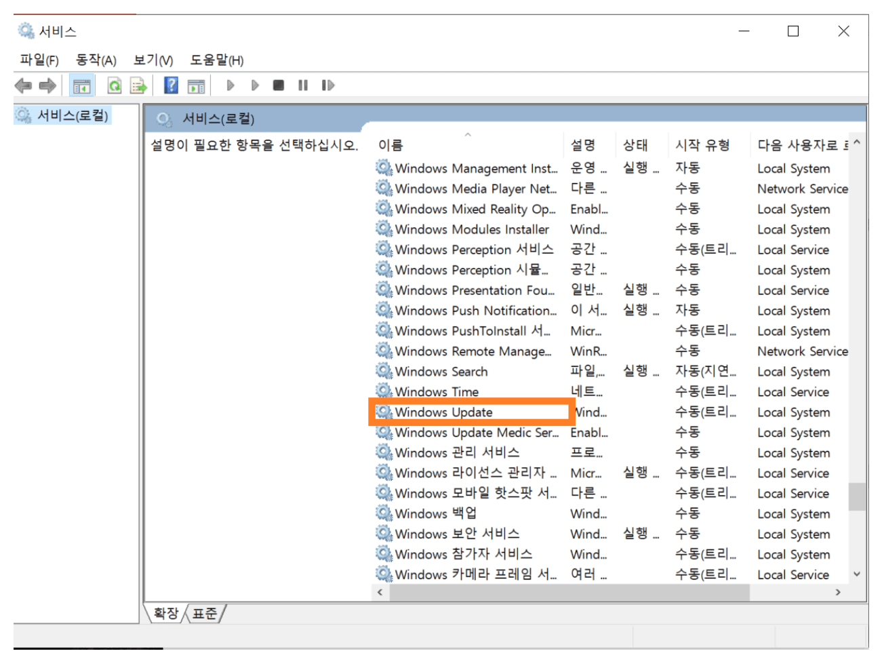Click the vertical scrollbar up arrow

click(857, 142)
